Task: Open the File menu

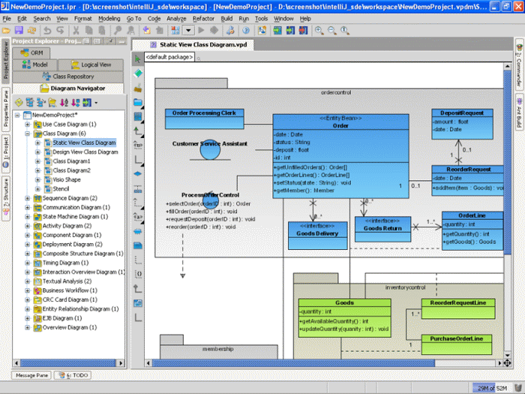Action: click(x=7, y=19)
